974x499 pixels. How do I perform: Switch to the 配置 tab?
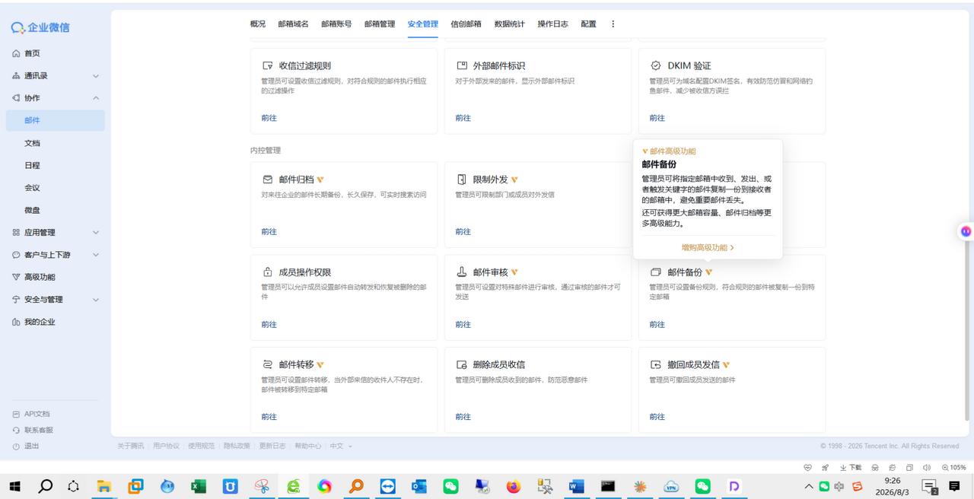(x=588, y=24)
